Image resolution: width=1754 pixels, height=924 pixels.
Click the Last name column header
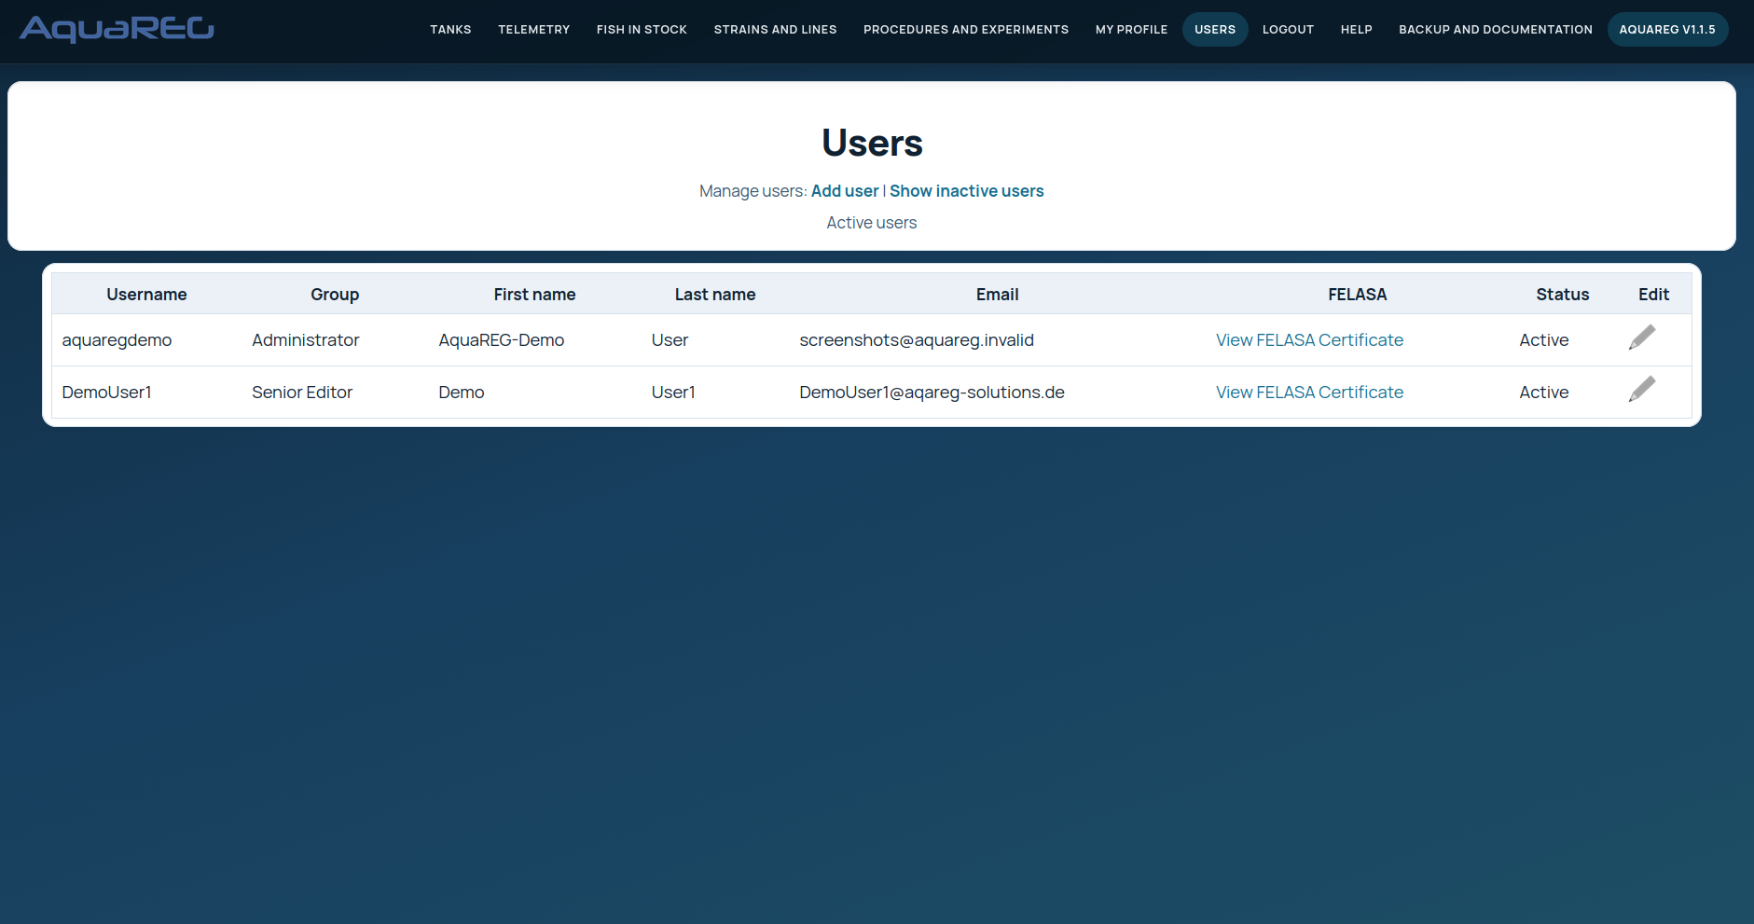click(x=715, y=295)
